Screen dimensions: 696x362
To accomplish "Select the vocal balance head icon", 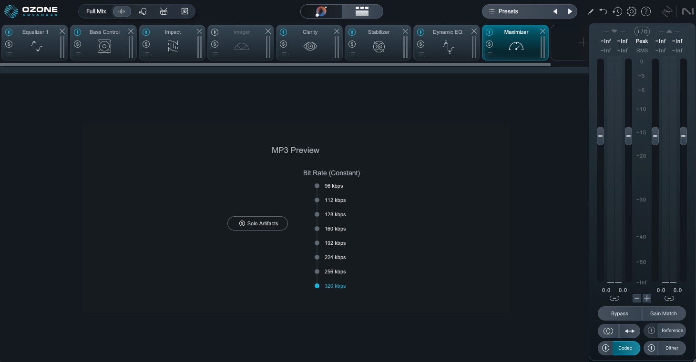I will point(143,11).
